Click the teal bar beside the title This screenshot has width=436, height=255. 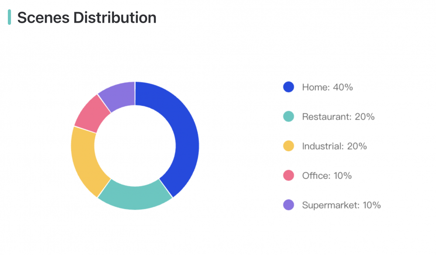tap(10, 17)
